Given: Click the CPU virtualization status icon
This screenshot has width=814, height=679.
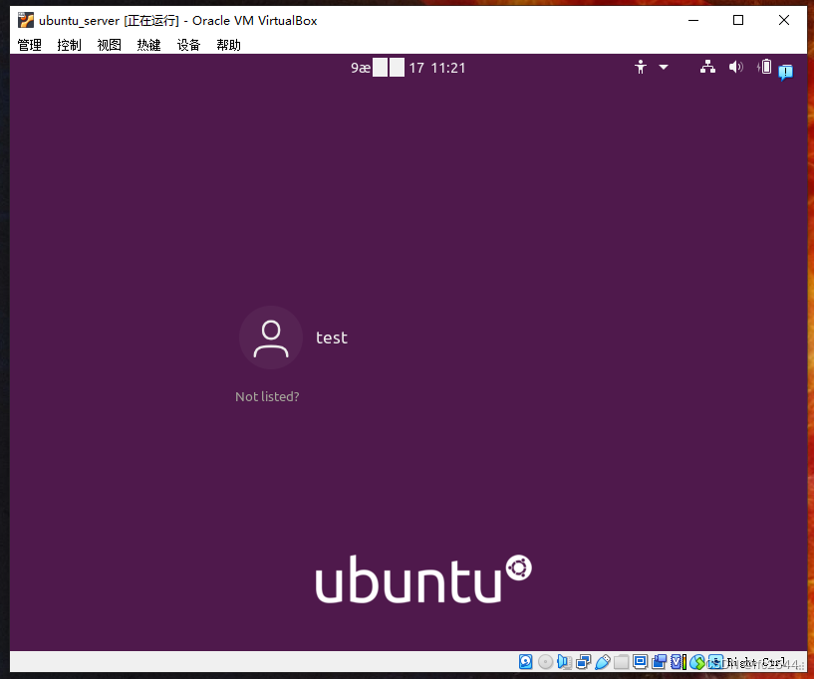Looking at the screenshot, I should [678, 661].
